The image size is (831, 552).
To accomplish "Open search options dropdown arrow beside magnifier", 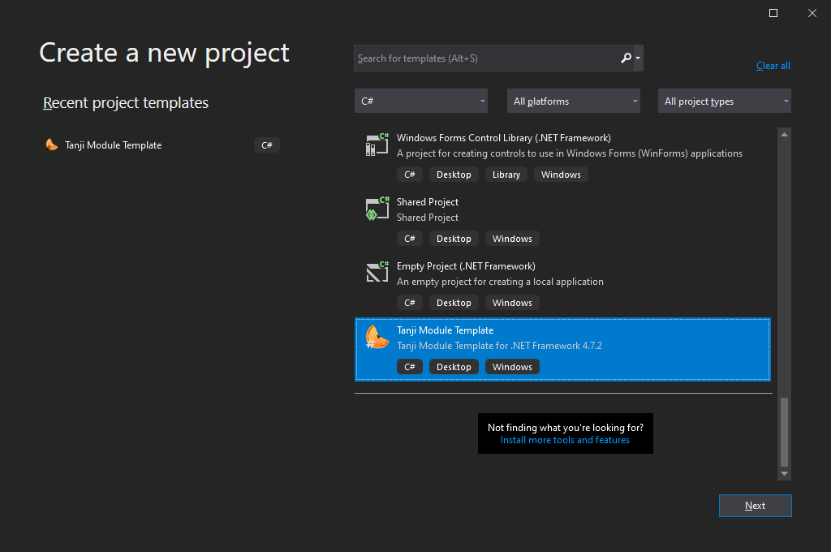I will click(x=638, y=58).
